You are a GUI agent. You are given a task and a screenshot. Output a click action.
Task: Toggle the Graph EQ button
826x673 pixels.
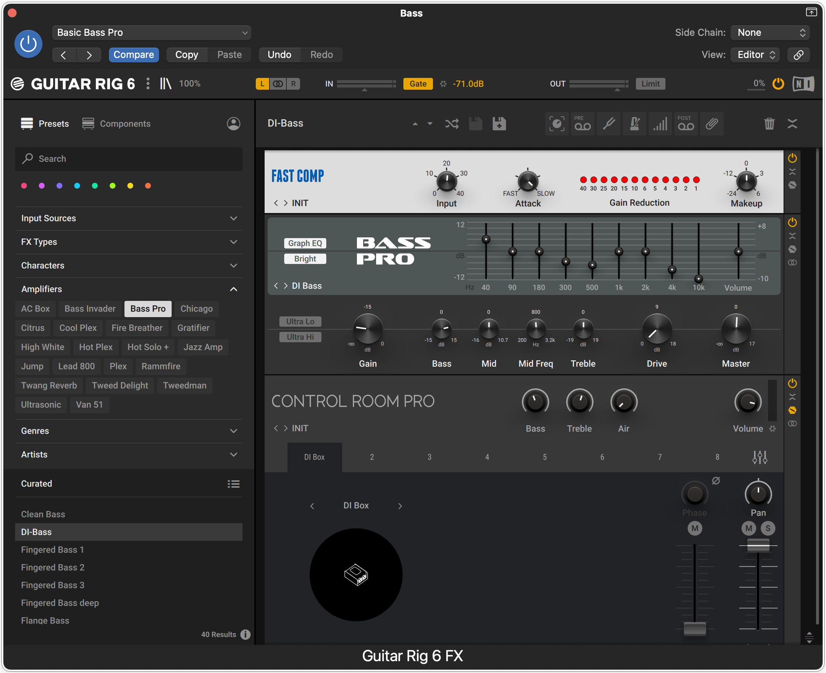(x=305, y=243)
